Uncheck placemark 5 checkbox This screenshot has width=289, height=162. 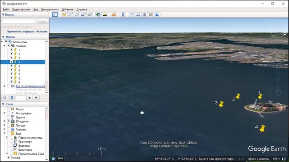click(11, 66)
